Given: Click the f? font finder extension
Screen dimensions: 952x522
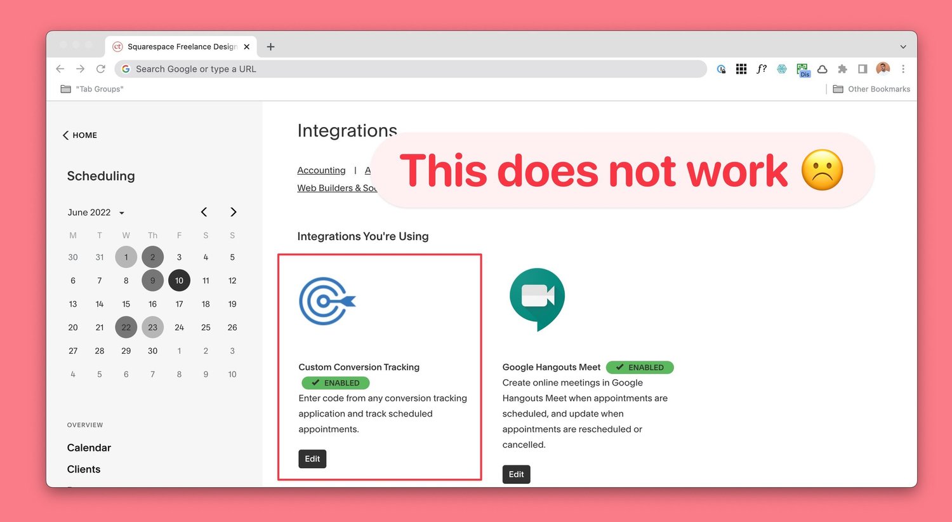Looking at the screenshot, I should (x=762, y=69).
